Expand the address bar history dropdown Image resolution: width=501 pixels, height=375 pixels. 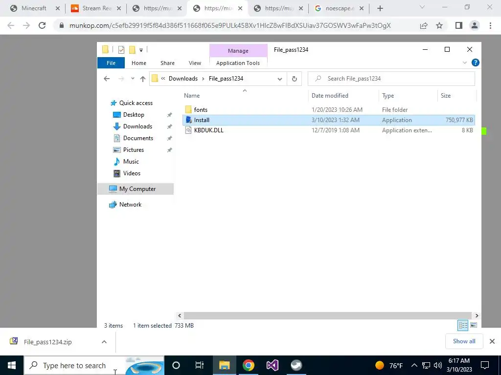pyautogui.click(x=279, y=79)
